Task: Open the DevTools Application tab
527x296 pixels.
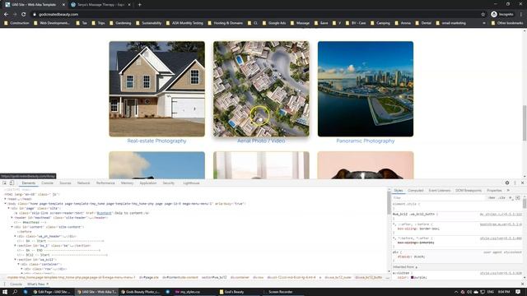Action: tap(148, 183)
